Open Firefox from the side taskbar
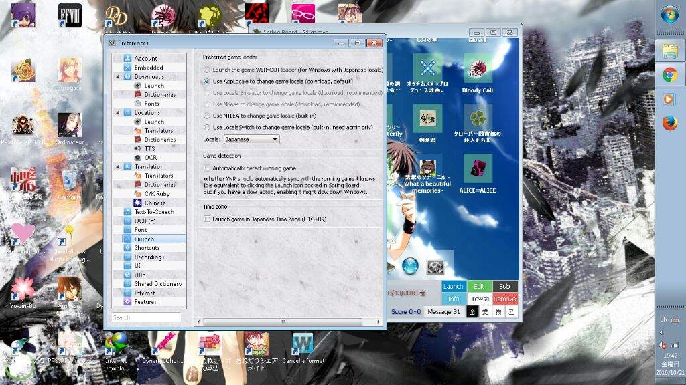The height and width of the screenshot is (385, 686). [x=669, y=123]
